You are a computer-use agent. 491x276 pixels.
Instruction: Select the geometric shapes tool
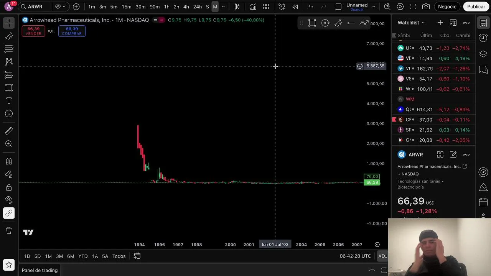click(9, 88)
